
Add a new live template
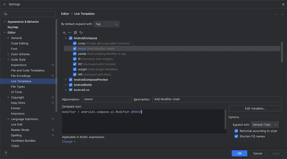coord(64,32)
